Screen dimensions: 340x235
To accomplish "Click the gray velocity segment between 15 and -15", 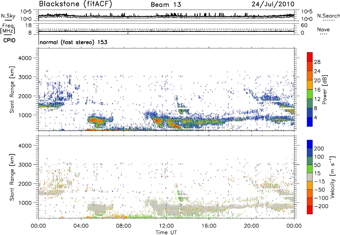I will pos(310,177).
